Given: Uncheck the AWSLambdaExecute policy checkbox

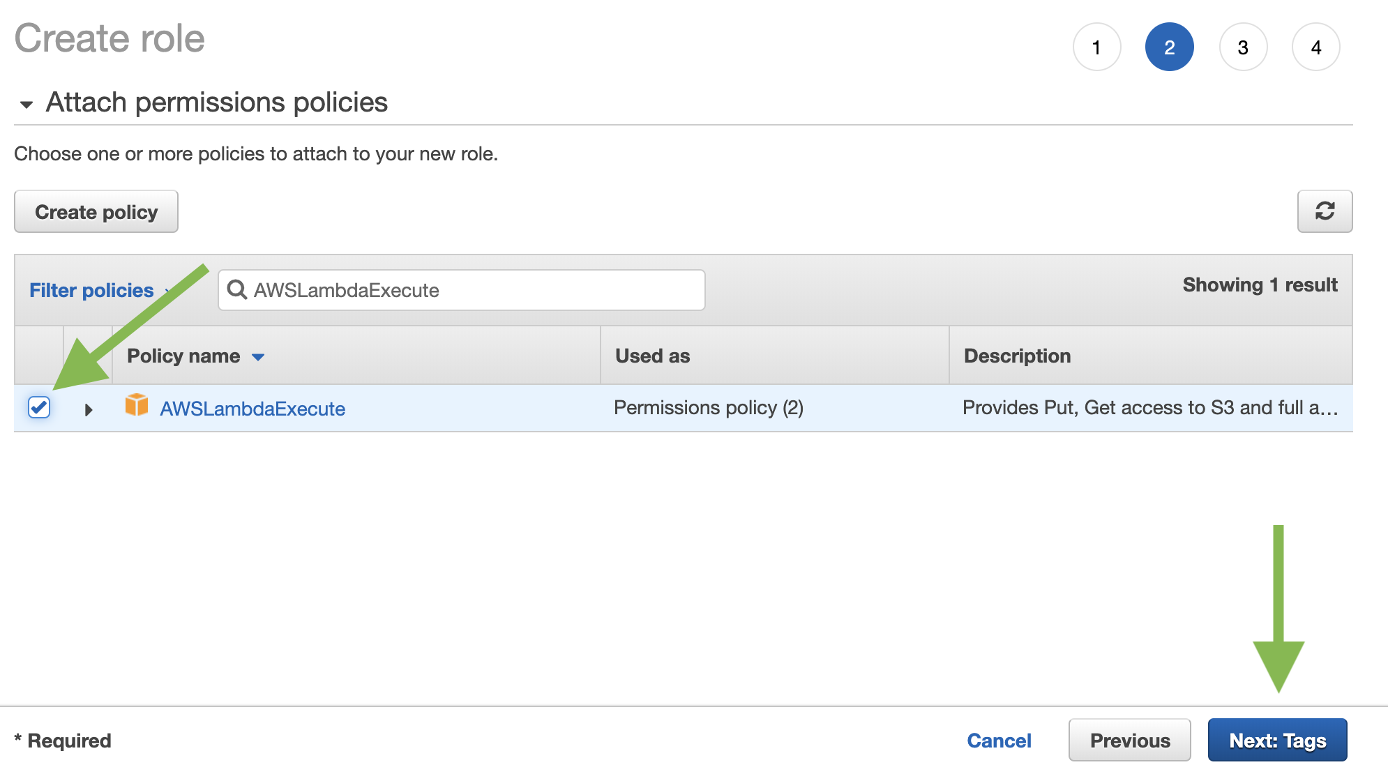Looking at the screenshot, I should (40, 408).
